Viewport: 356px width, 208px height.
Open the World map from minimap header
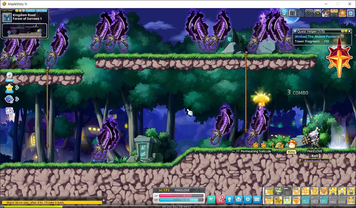30,11
